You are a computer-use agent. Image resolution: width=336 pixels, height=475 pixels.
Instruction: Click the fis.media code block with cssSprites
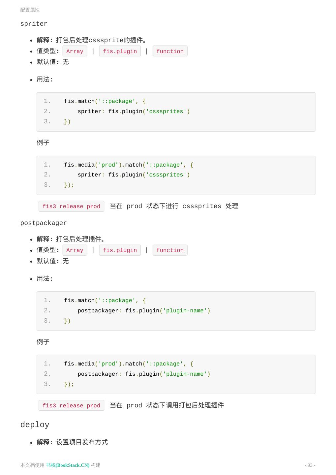tap(176, 175)
